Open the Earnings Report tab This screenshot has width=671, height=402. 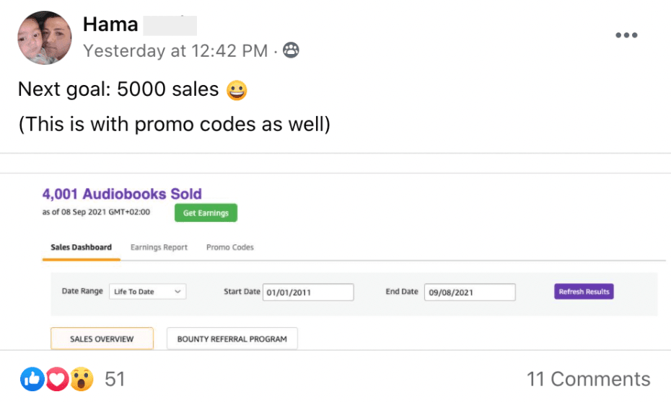point(159,247)
